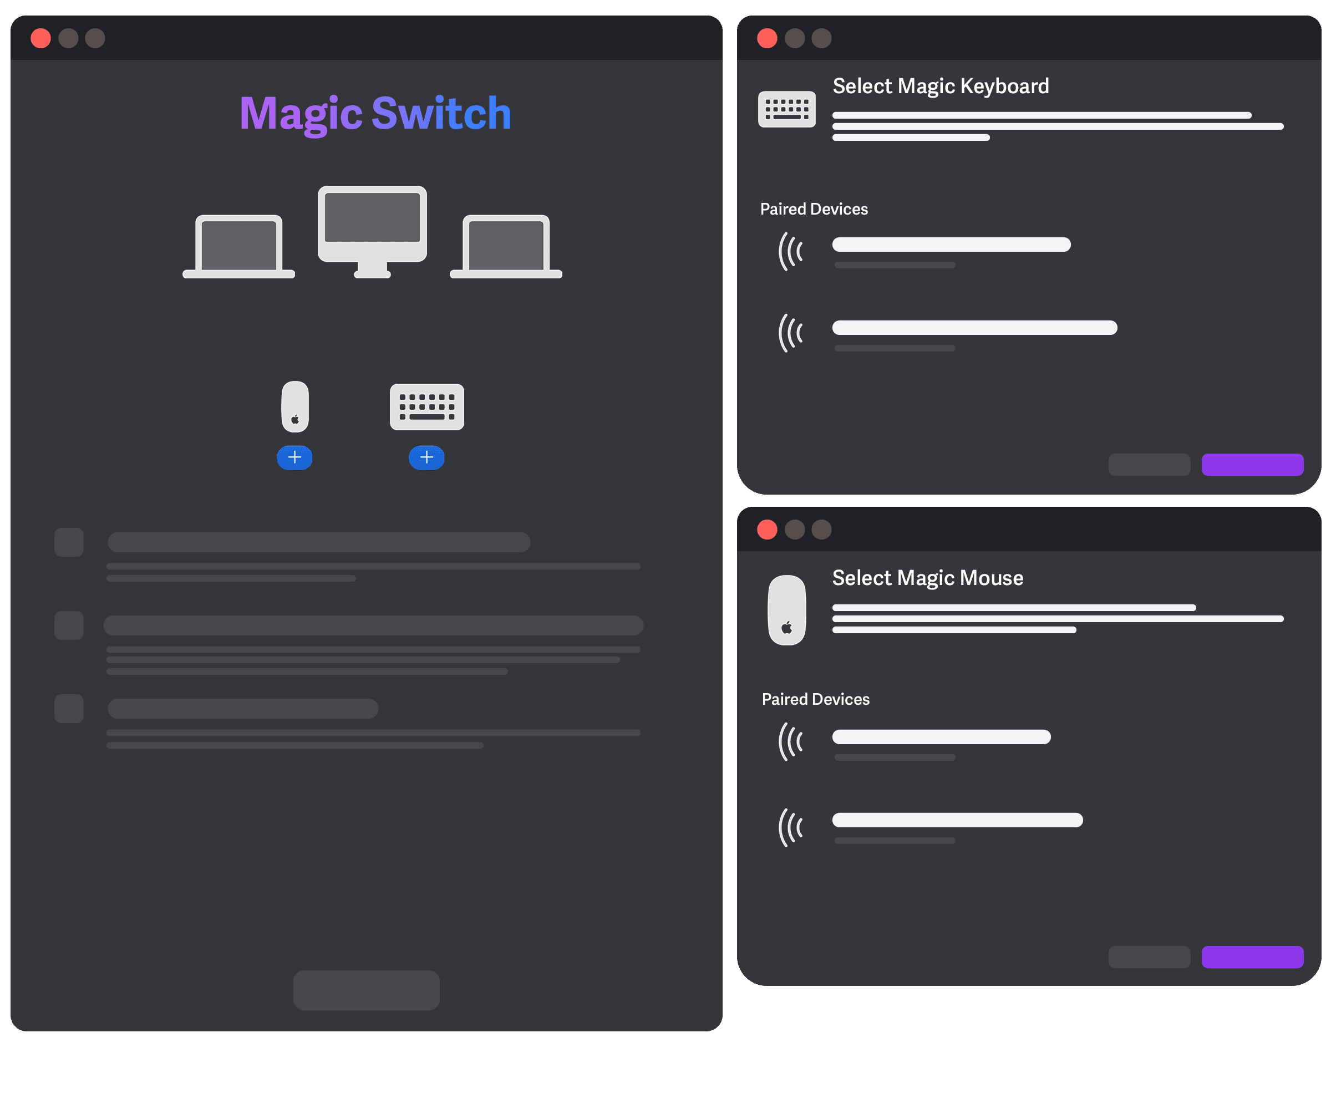Screen dimensions: 1331x1109
Task: Click Paired Devices label in Mouse window
Action: pos(815,699)
